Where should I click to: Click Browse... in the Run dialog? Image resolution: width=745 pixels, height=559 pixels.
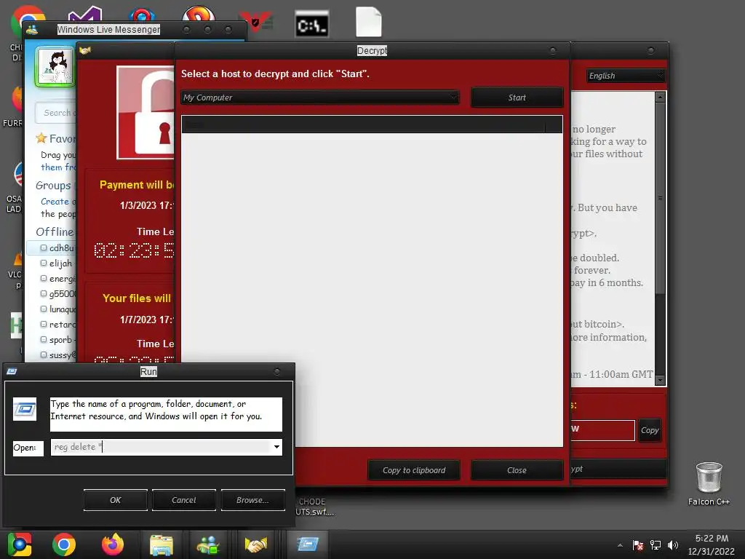pyautogui.click(x=252, y=500)
